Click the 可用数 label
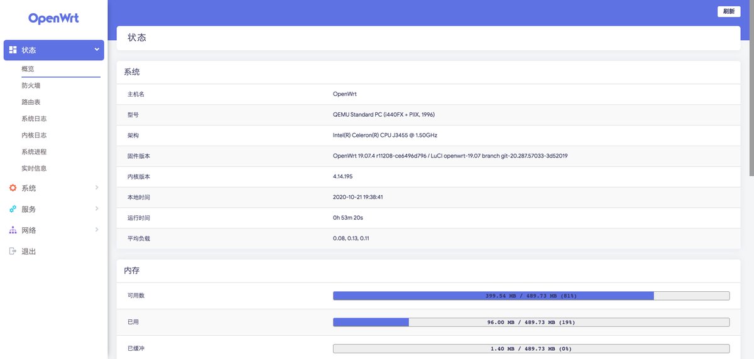 tap(136, 296)
